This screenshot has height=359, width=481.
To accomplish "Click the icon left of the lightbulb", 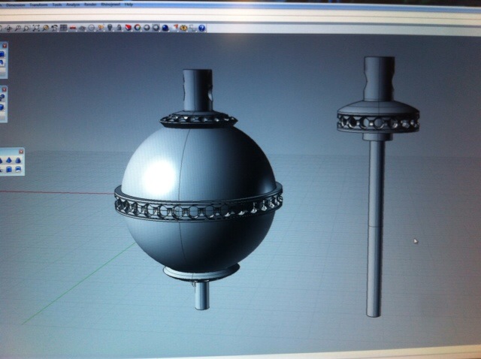I will (x=101, y=28).
